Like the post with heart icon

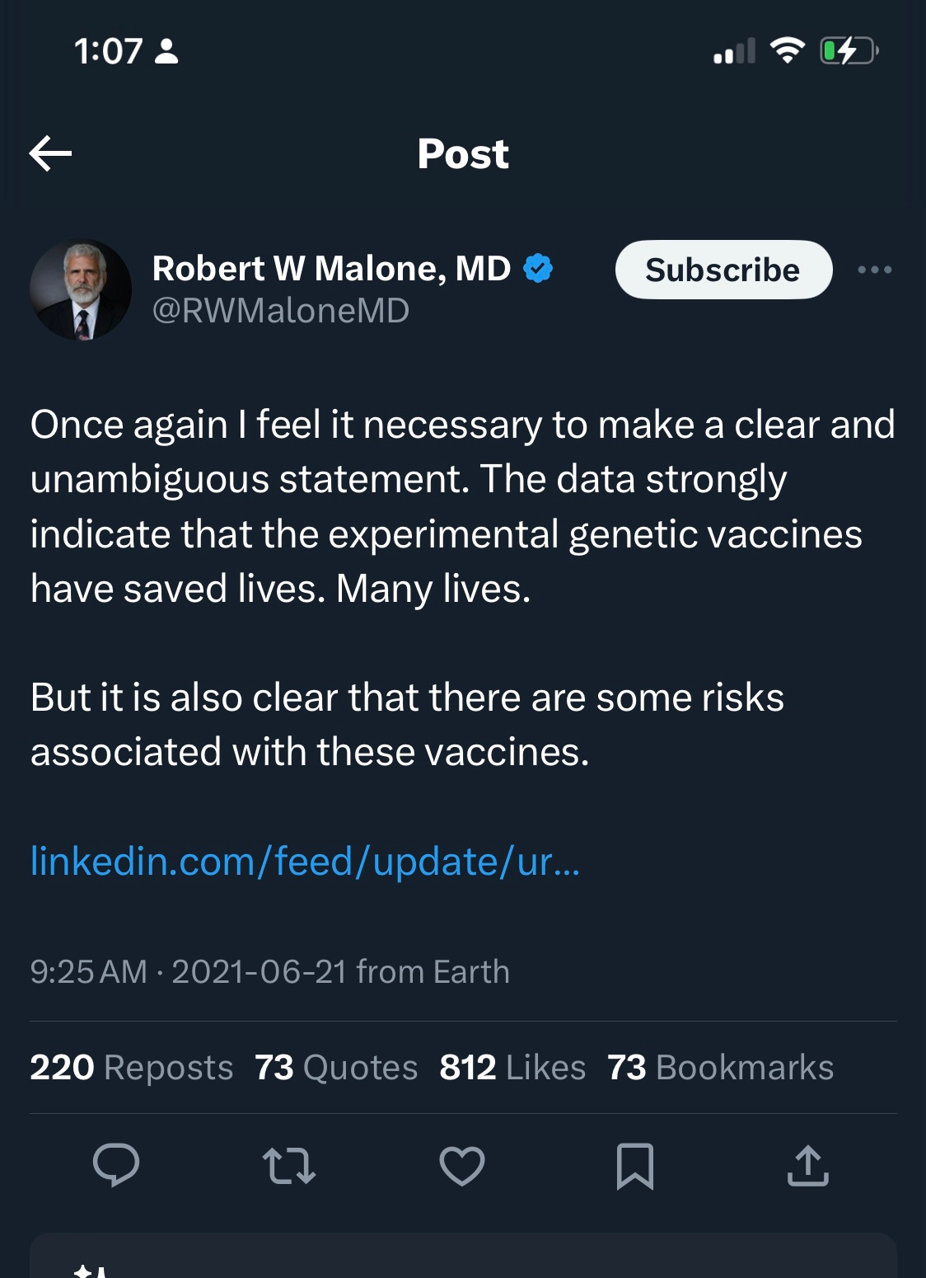(462, 1166)
